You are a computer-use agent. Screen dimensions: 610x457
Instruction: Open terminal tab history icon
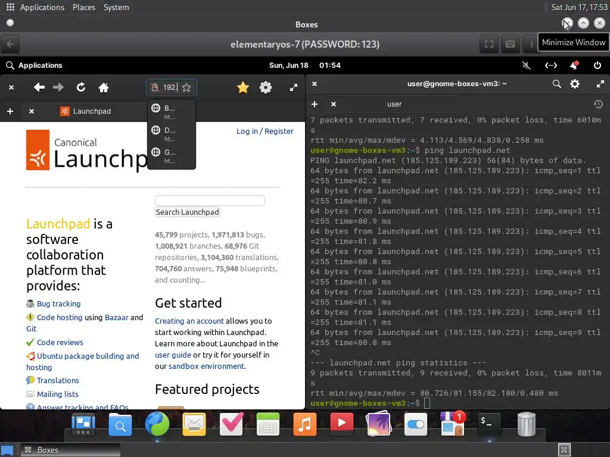(598, 104)
